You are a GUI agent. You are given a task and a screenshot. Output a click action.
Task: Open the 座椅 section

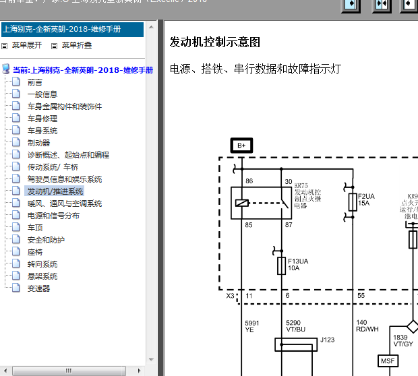click(35, 252)
